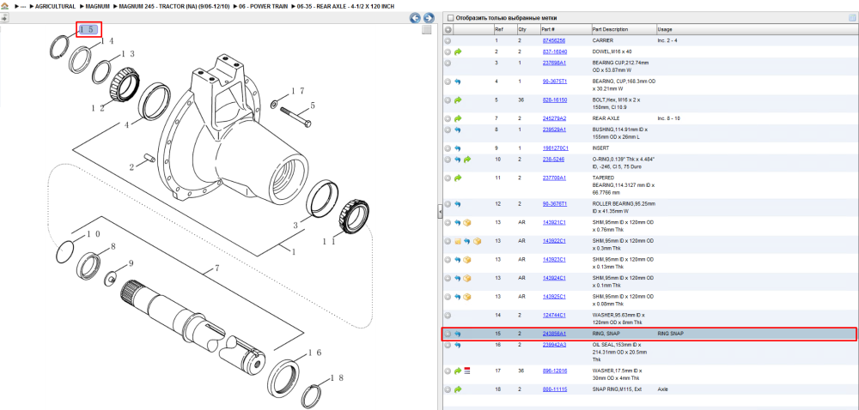This screenshot has width=859, height=410.
Task: Click blue arrow on BUSHING row
Action: [x=458, y=130]
